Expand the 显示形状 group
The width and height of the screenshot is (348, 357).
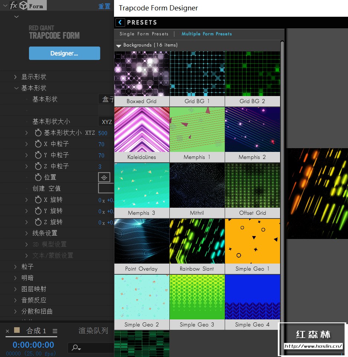pyautogui.click(x=16, y=77)
